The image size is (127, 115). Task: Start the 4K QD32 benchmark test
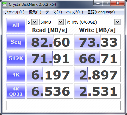16,91
